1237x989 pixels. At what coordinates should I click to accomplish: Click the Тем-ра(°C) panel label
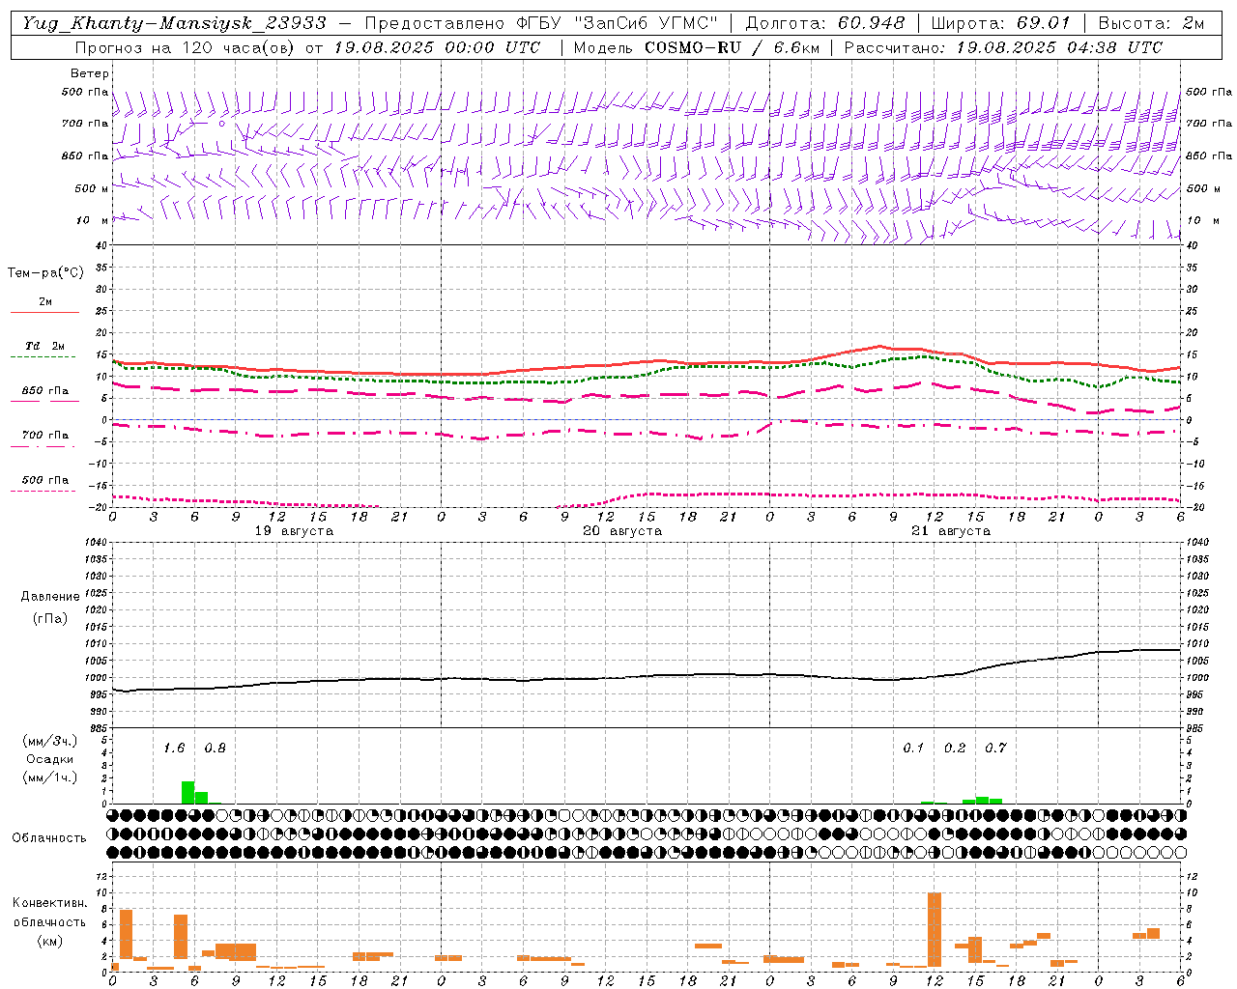coord(46,273)
